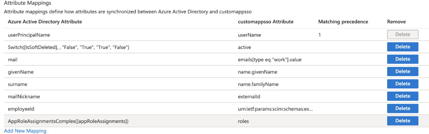Viewport: 429px width, 134px height.
Task: Select the surname source attribute
Action: pos(18,84)
